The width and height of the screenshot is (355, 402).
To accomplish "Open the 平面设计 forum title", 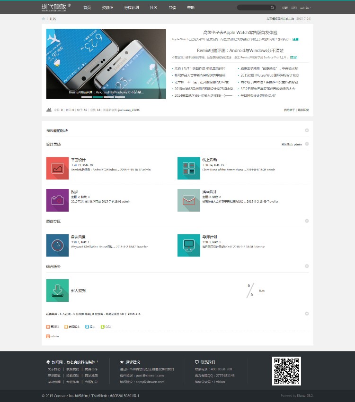I will [x=79, y=160].
